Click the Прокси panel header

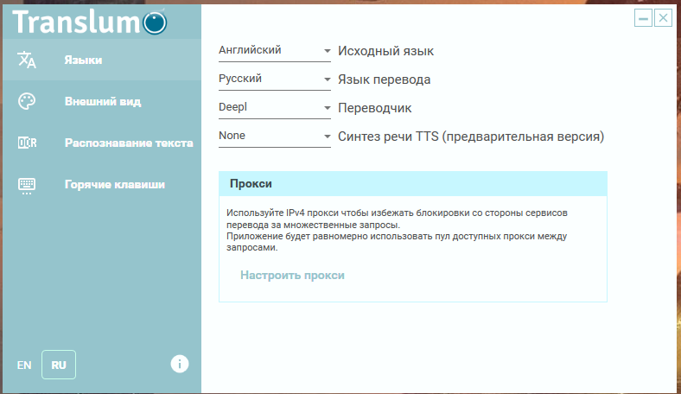click(413, 184)
